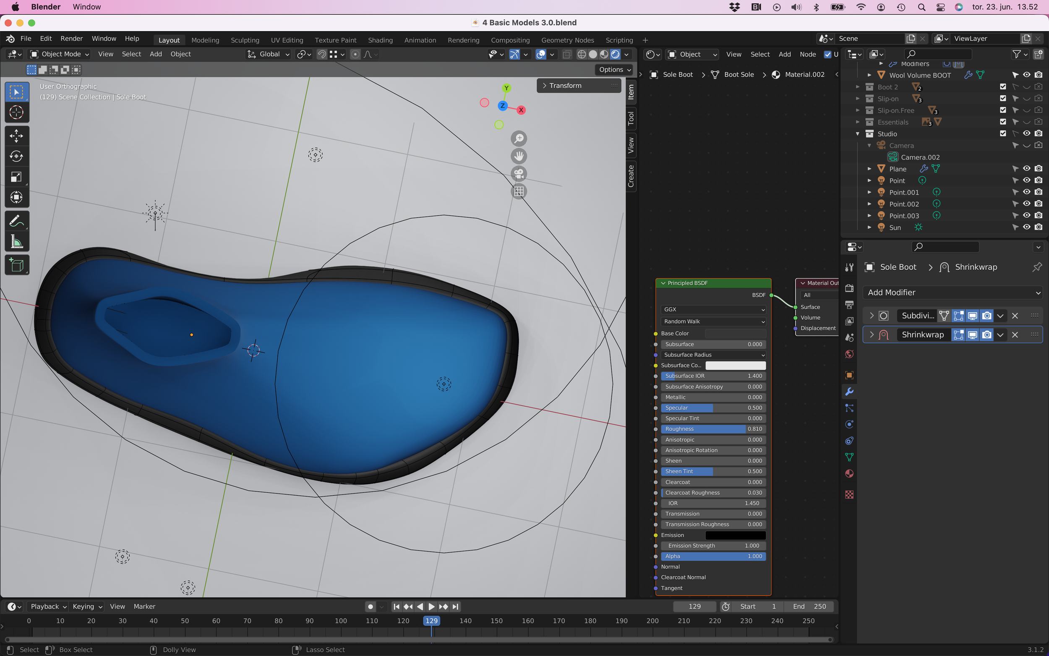Open Modifier properties wrench tab

coord(849,391)
